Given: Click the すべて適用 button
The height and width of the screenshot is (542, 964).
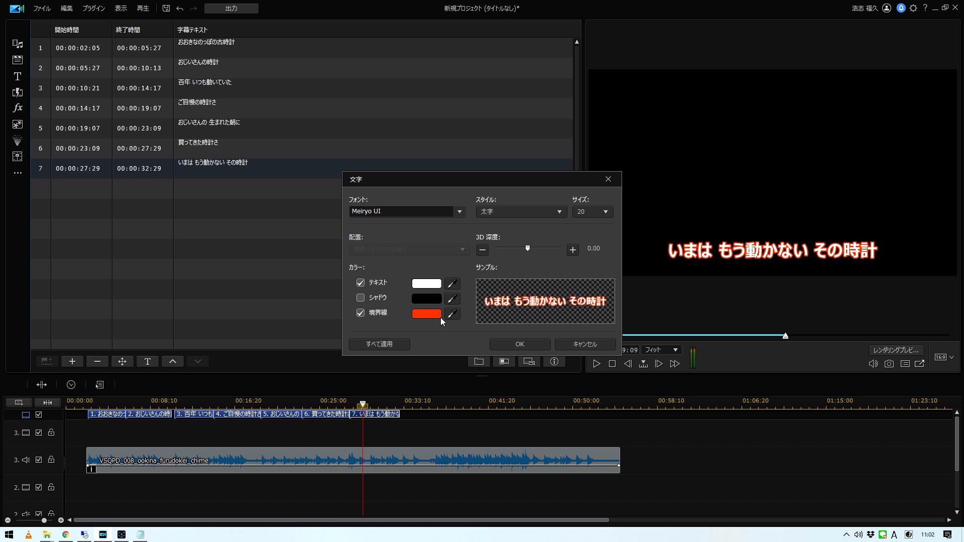Looking at the screenshot, I should click(380, 344).
